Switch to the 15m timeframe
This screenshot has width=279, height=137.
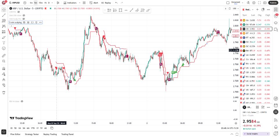[x=41, y=3]
